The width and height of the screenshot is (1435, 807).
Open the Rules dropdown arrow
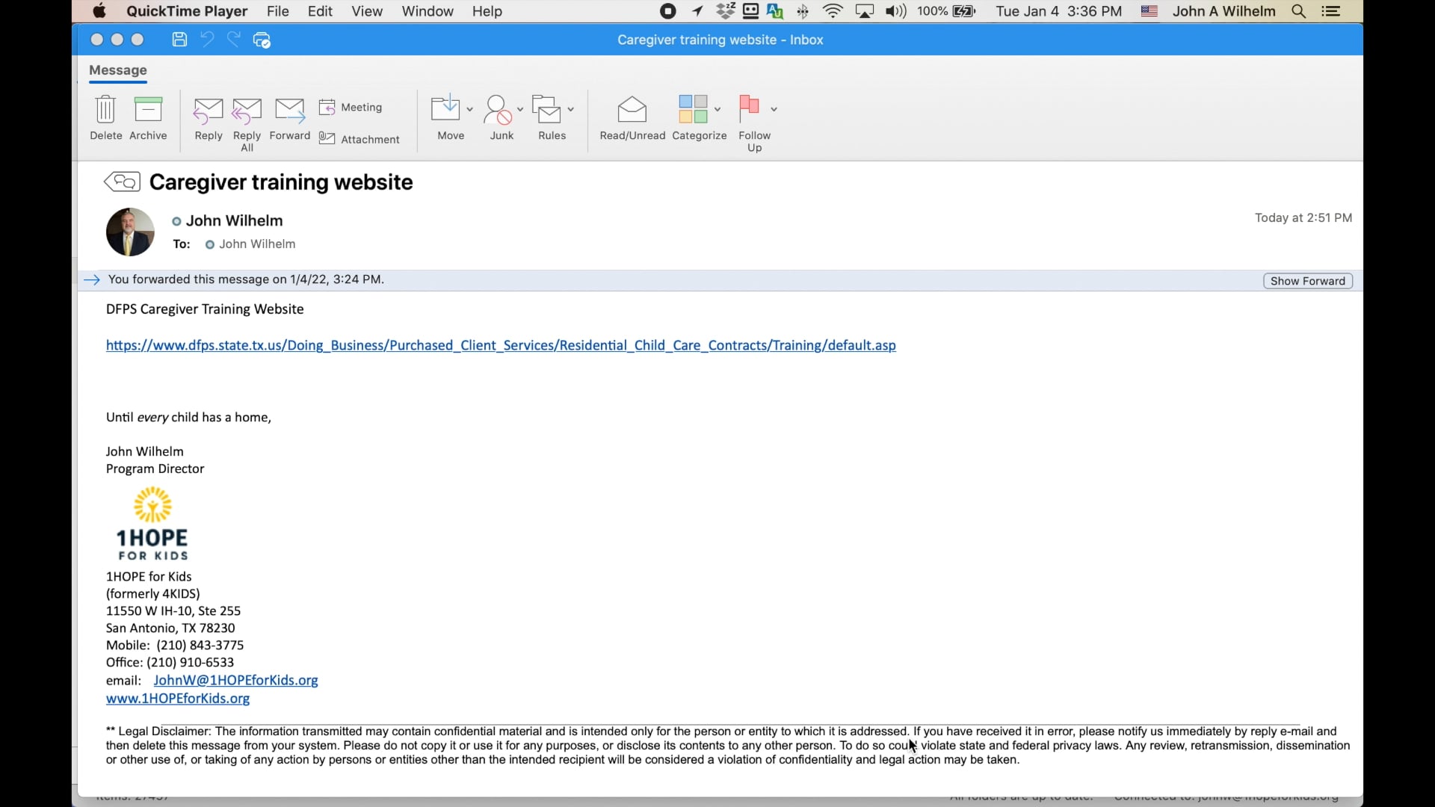coord(571,109)
